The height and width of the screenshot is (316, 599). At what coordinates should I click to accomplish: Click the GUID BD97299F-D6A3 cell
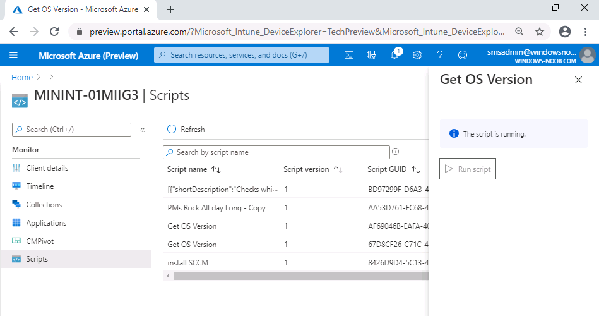(398, 190)
